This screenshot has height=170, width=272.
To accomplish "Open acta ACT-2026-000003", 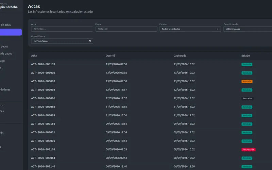I will [x=43, y=81].
